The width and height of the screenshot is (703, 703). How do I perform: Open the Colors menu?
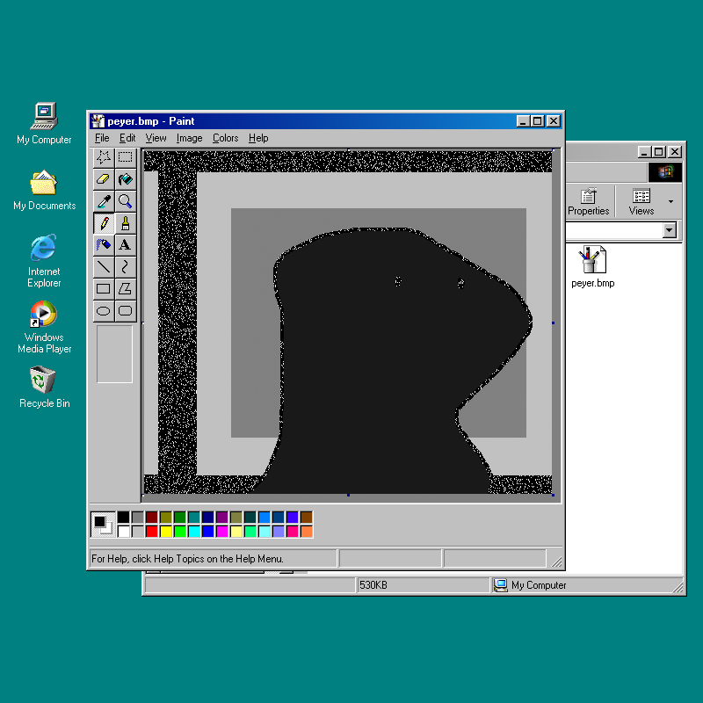[225, 138]
